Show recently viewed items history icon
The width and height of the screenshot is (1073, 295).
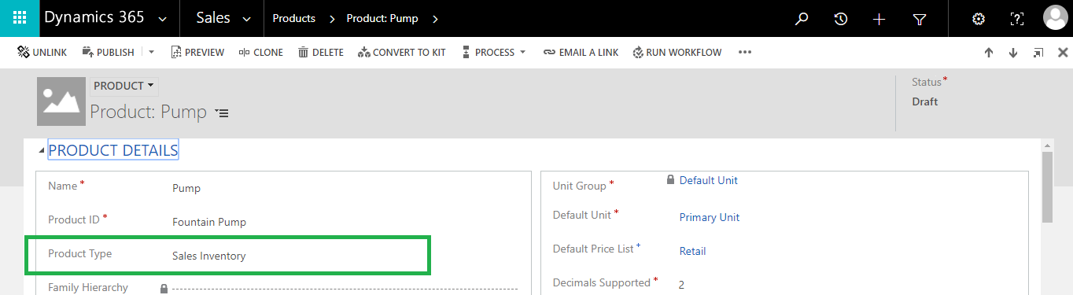pos(841,19)
